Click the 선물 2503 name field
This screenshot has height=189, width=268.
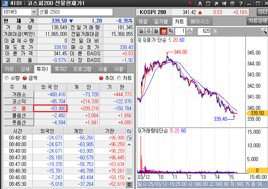click(75, 12)
